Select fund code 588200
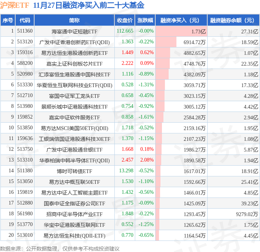 pos(25,63)
